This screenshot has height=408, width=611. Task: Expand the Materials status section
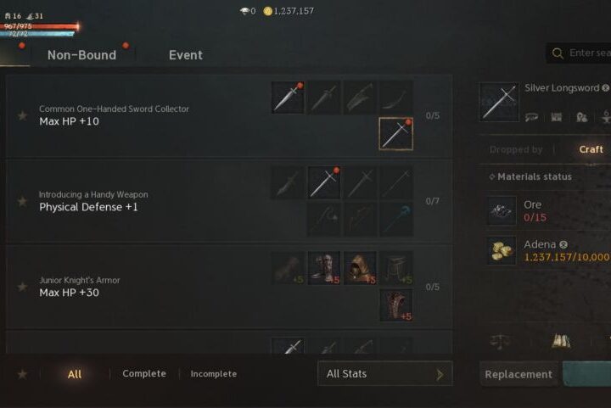point(530,176)
